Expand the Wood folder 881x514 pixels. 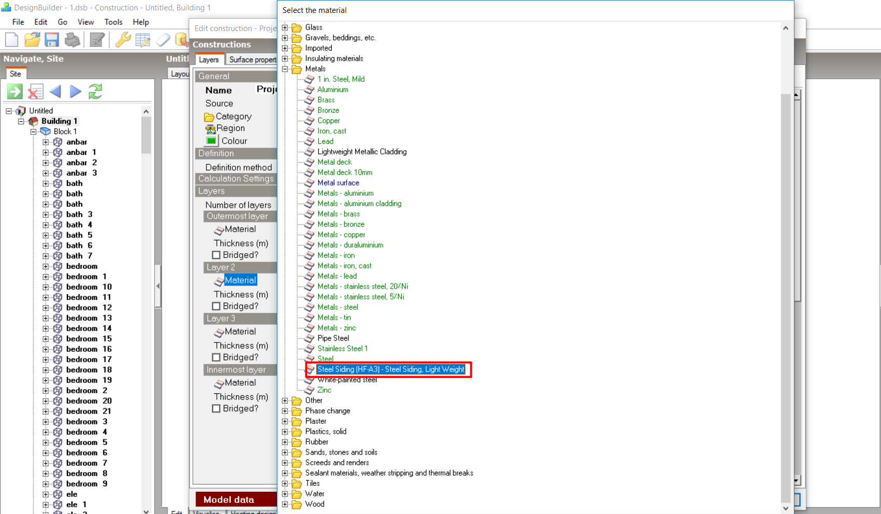coord(285,504)
